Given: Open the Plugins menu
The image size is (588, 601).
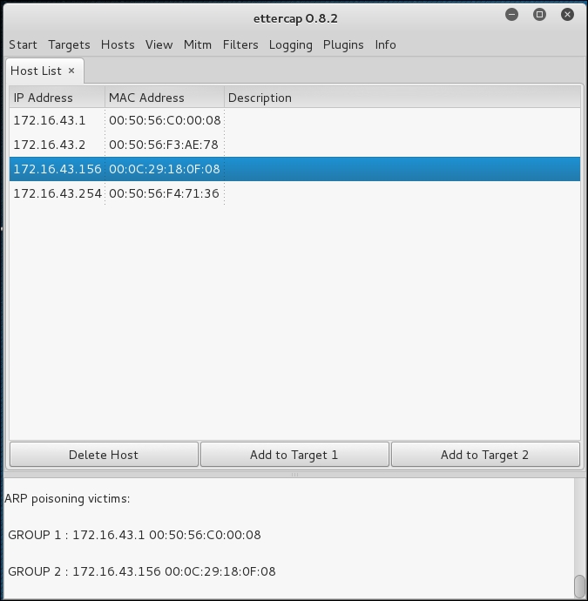Looking at the screenshot, I should coord(343,44).
